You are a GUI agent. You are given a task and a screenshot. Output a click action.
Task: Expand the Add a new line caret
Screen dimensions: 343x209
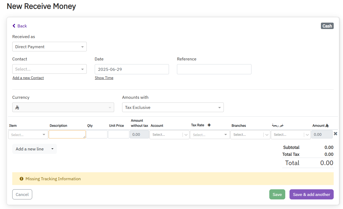click(x=52, y=149)
